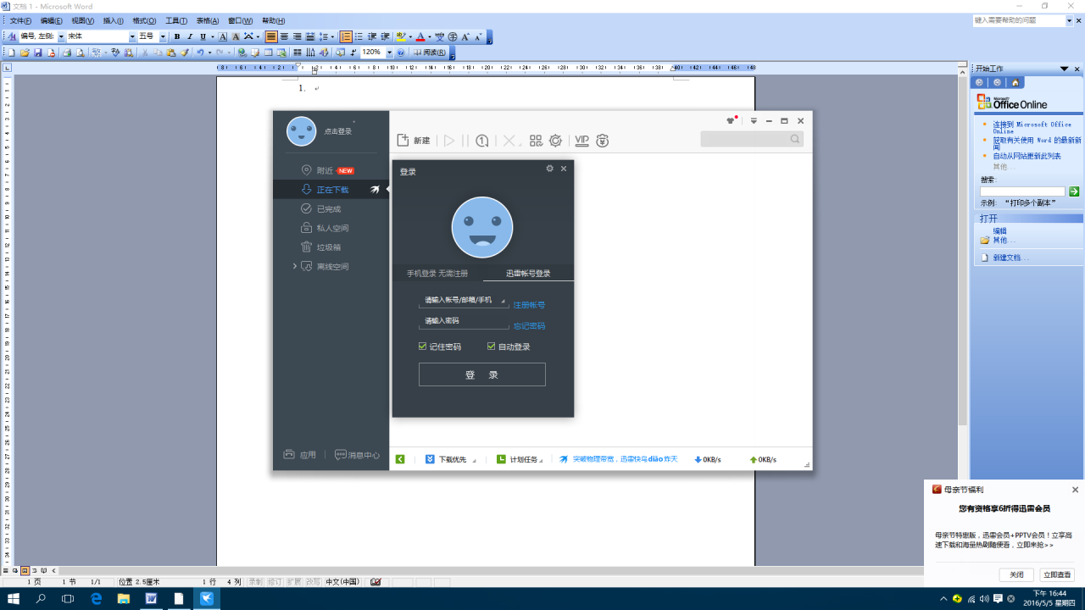Open the Insert menu in Word
The image size is (1085, 610).
112,20
